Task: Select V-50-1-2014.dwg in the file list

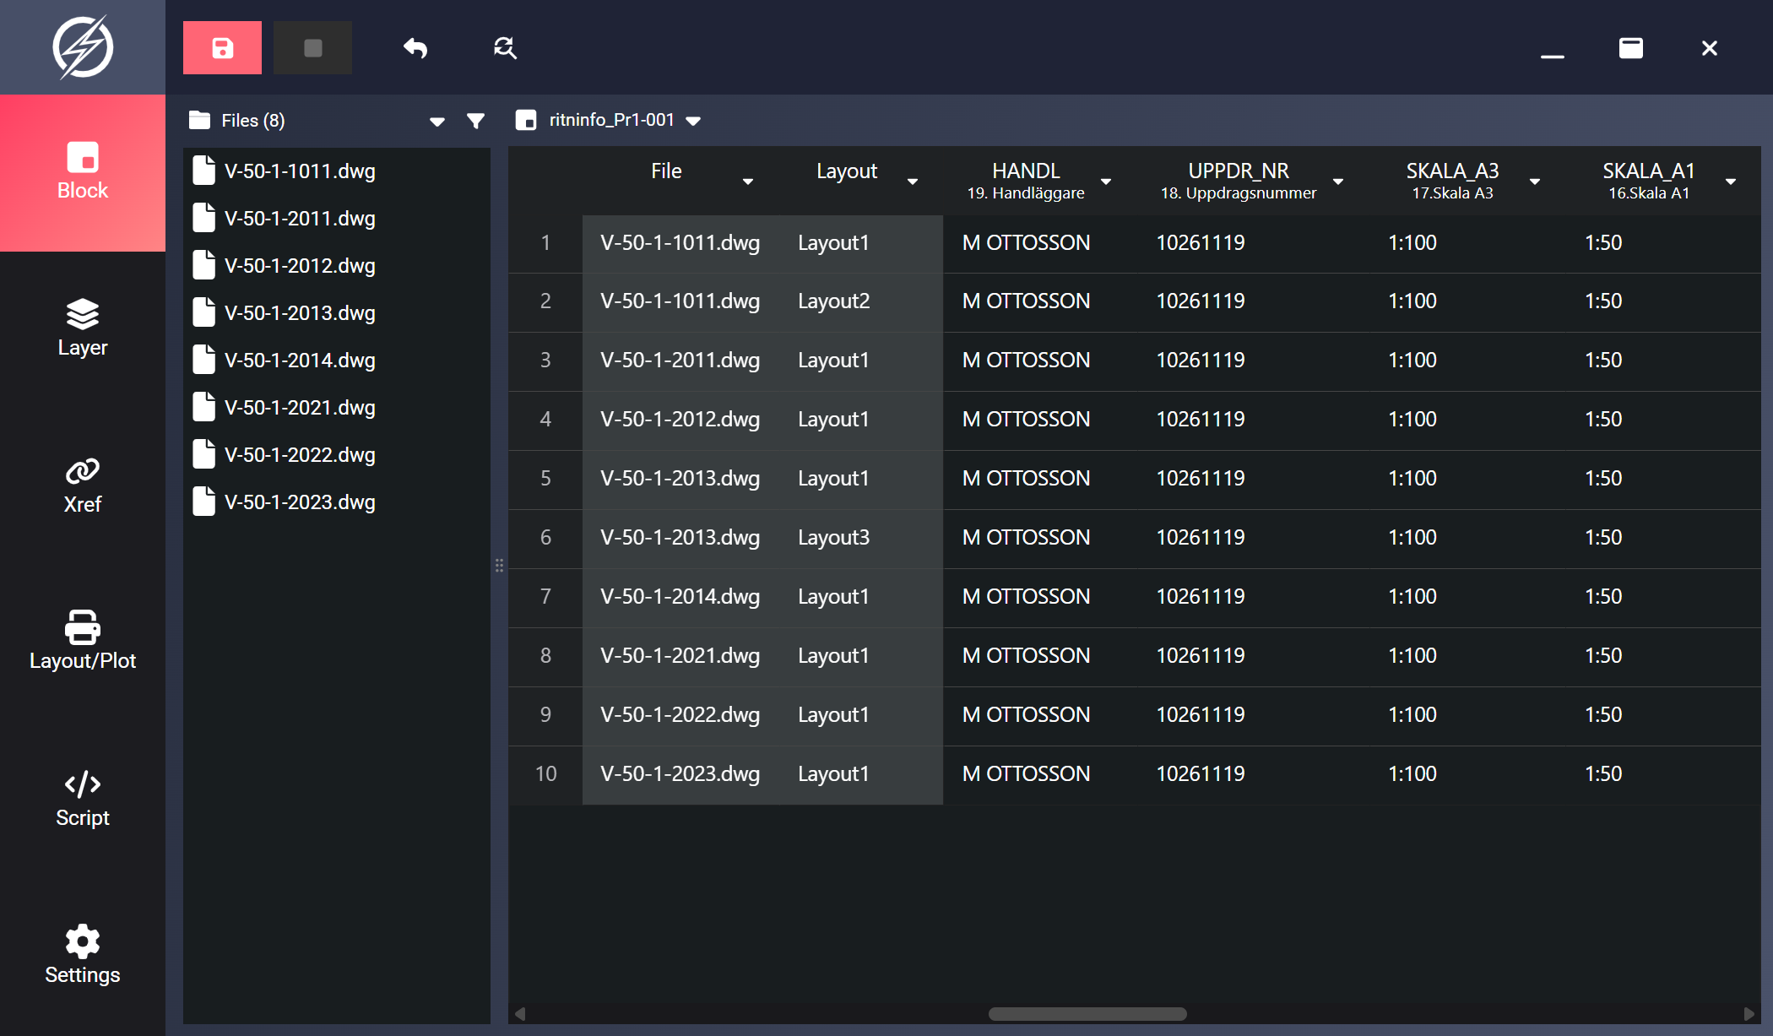Action: pyautogui.click(x=337, y=360)
